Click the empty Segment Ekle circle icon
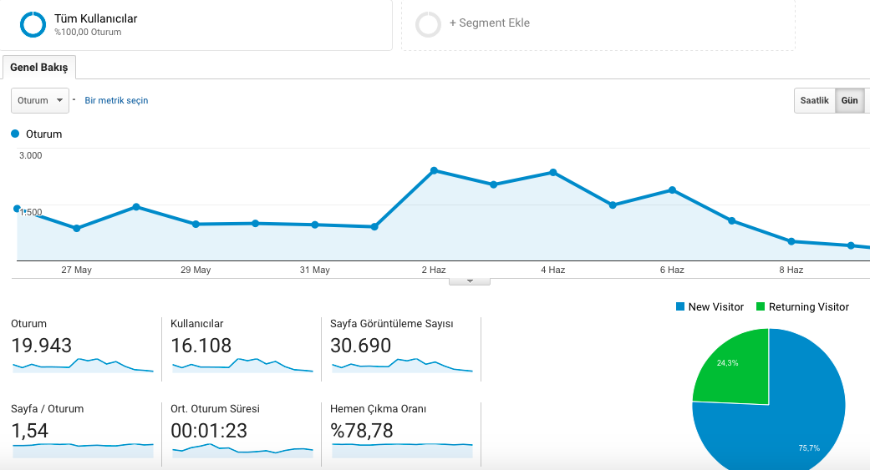 (x=429, y=24)
